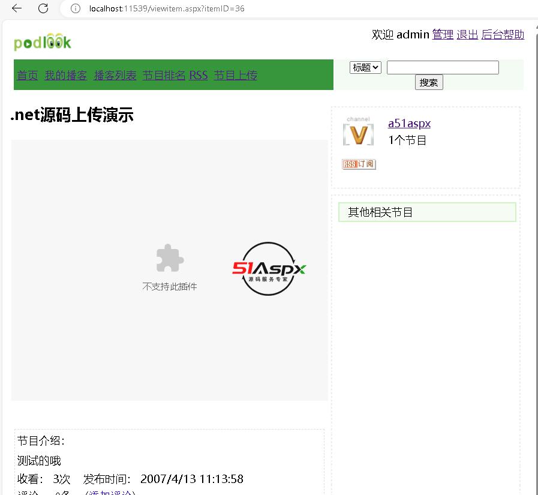
Task: Click the publish time 2007/4/13 11:13:58
Action: tap(192, 479)
